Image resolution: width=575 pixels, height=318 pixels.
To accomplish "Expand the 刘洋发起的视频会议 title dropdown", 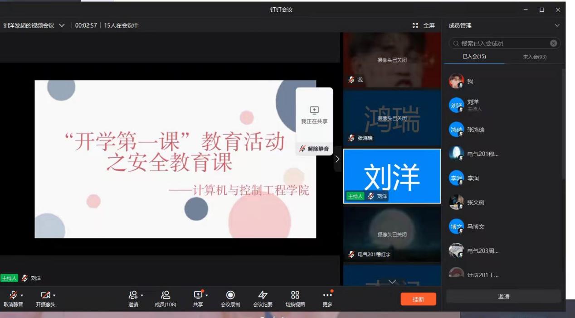I will 62,25.
